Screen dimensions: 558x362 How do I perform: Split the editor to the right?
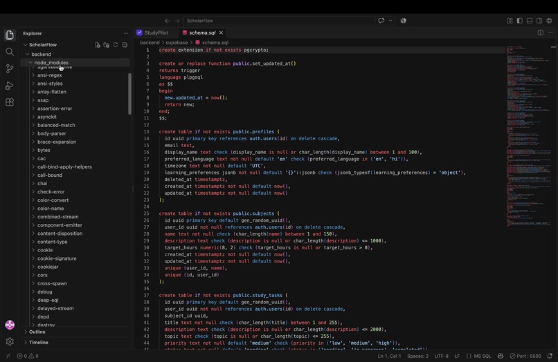(541, 32)
